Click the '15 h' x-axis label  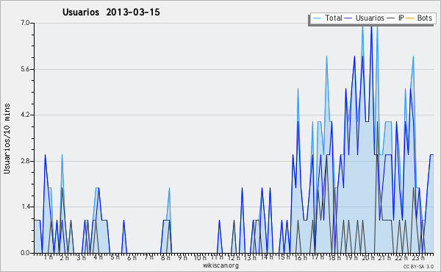coord(284,257)
